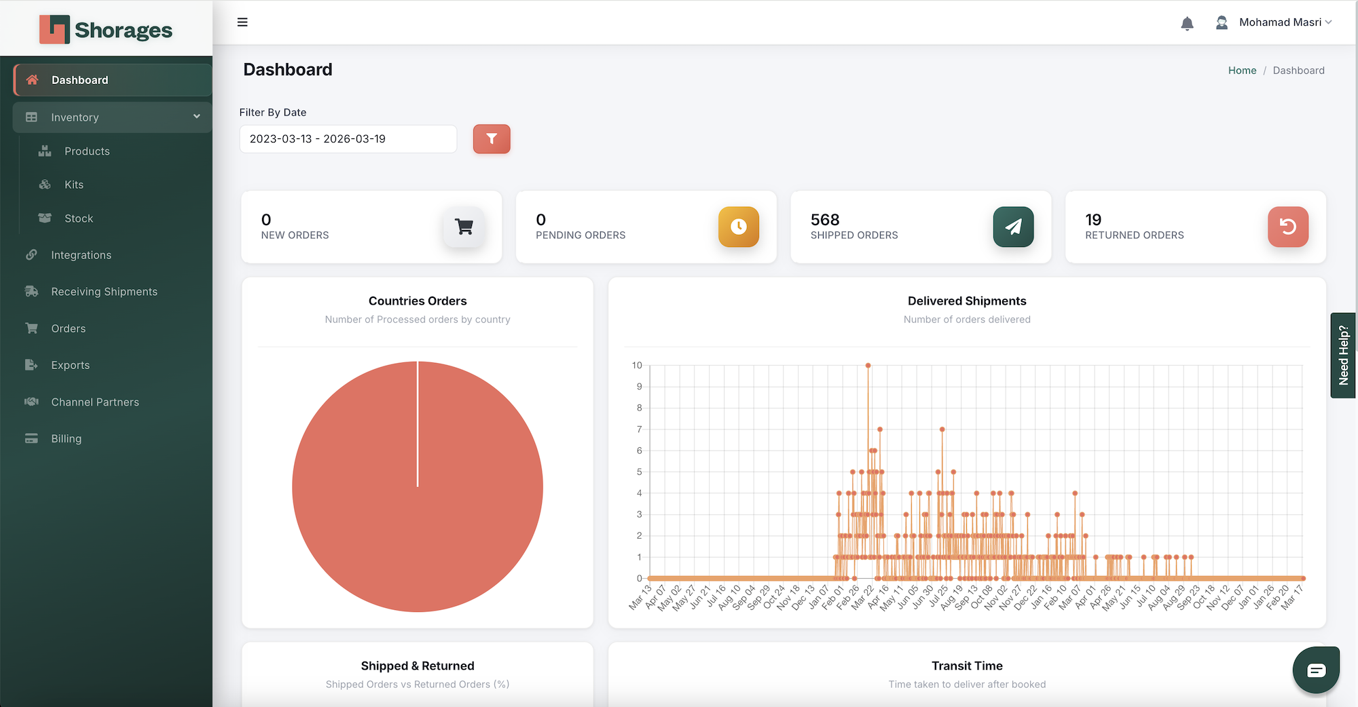Click the Channel Partners handshake icon
This screenshot has height=707, width=1358.
tap(31, 401)
